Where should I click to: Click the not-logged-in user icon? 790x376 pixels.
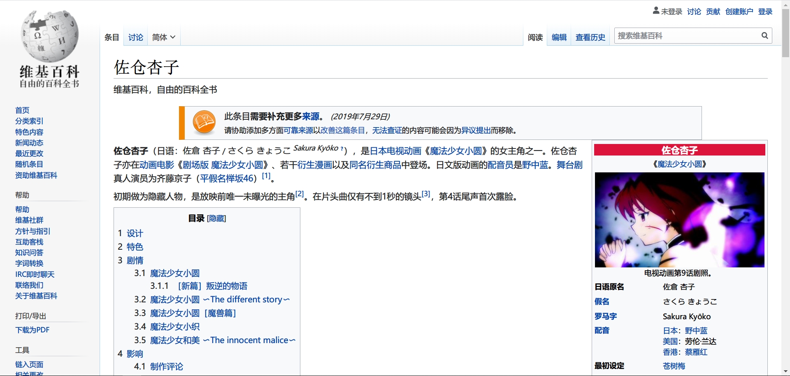pyautogui.click(x=656, y=11)
